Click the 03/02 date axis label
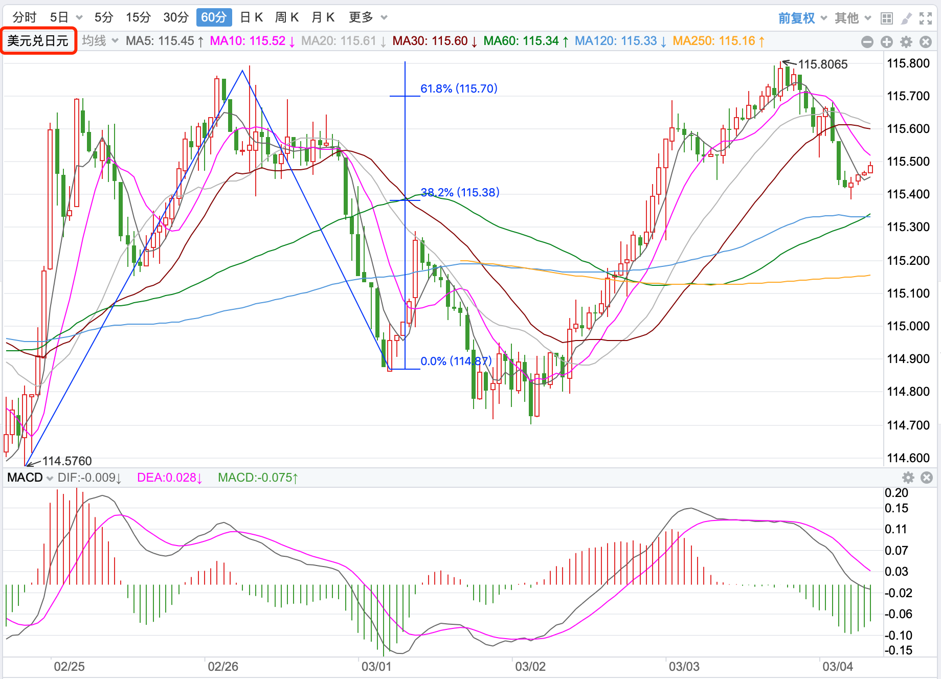The image size is (941, 679). tap(530, 666)
